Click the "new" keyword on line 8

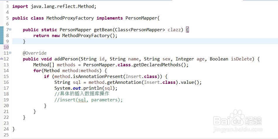56,36
